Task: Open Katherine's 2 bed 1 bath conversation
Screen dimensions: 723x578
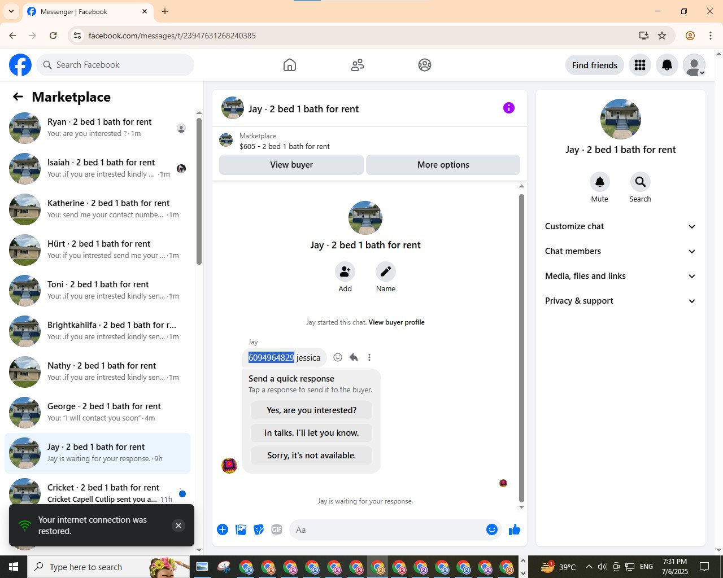Action: click(97, 209)
